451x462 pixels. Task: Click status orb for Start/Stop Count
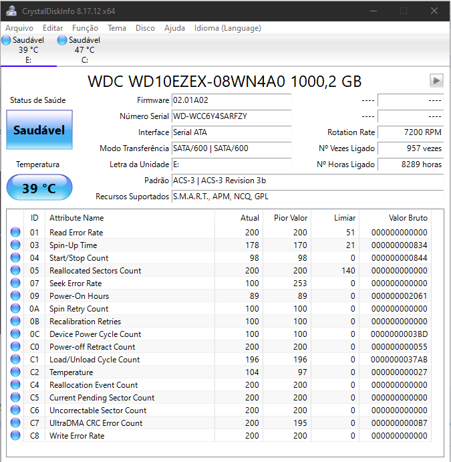[15, 257]
